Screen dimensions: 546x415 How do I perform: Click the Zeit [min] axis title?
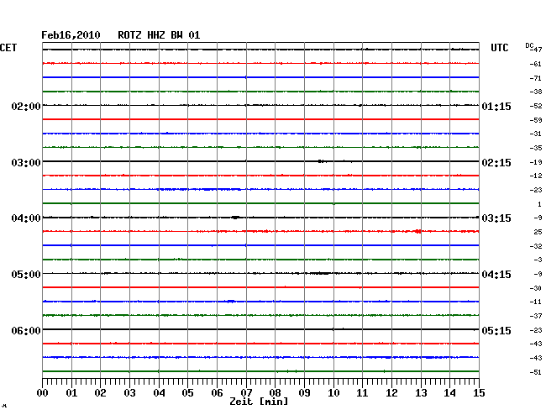pos(259,402)
